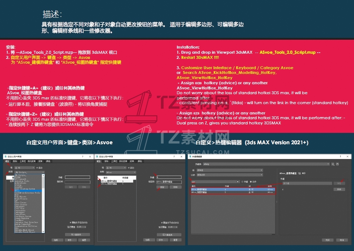Select the 热键 radio button in Hotkey Editor
This screenshot has height=251, width=354.
pos(242,182)
